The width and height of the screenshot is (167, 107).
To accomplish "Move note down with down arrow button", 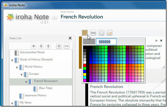I will pos(41,46).
